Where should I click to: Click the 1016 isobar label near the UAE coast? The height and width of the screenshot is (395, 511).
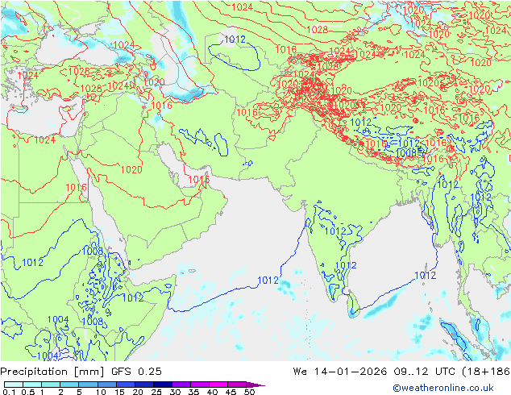tap(199, 180)
